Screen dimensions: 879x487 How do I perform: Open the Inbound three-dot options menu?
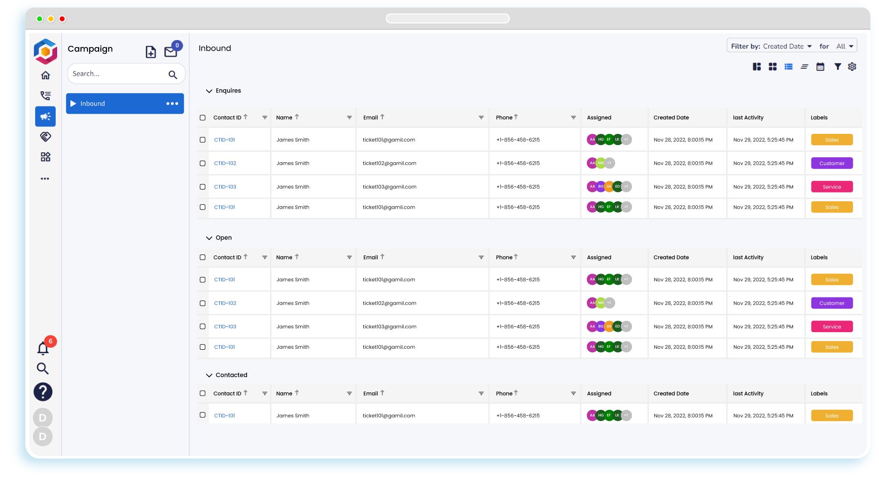(172, 103)
